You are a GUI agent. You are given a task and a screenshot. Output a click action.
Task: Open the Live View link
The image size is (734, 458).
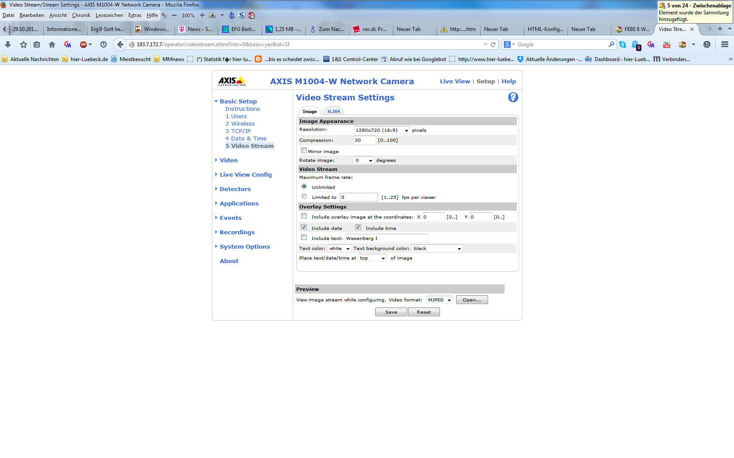point(455,81)
